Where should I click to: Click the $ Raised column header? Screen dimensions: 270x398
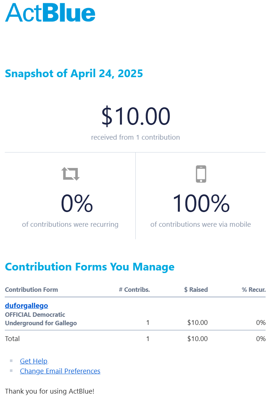[x=196, y=290]
